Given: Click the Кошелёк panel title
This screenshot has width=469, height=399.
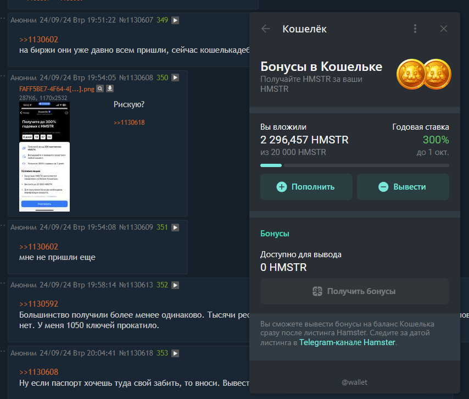Looking at the screenshot, I should tap(304, 29).
